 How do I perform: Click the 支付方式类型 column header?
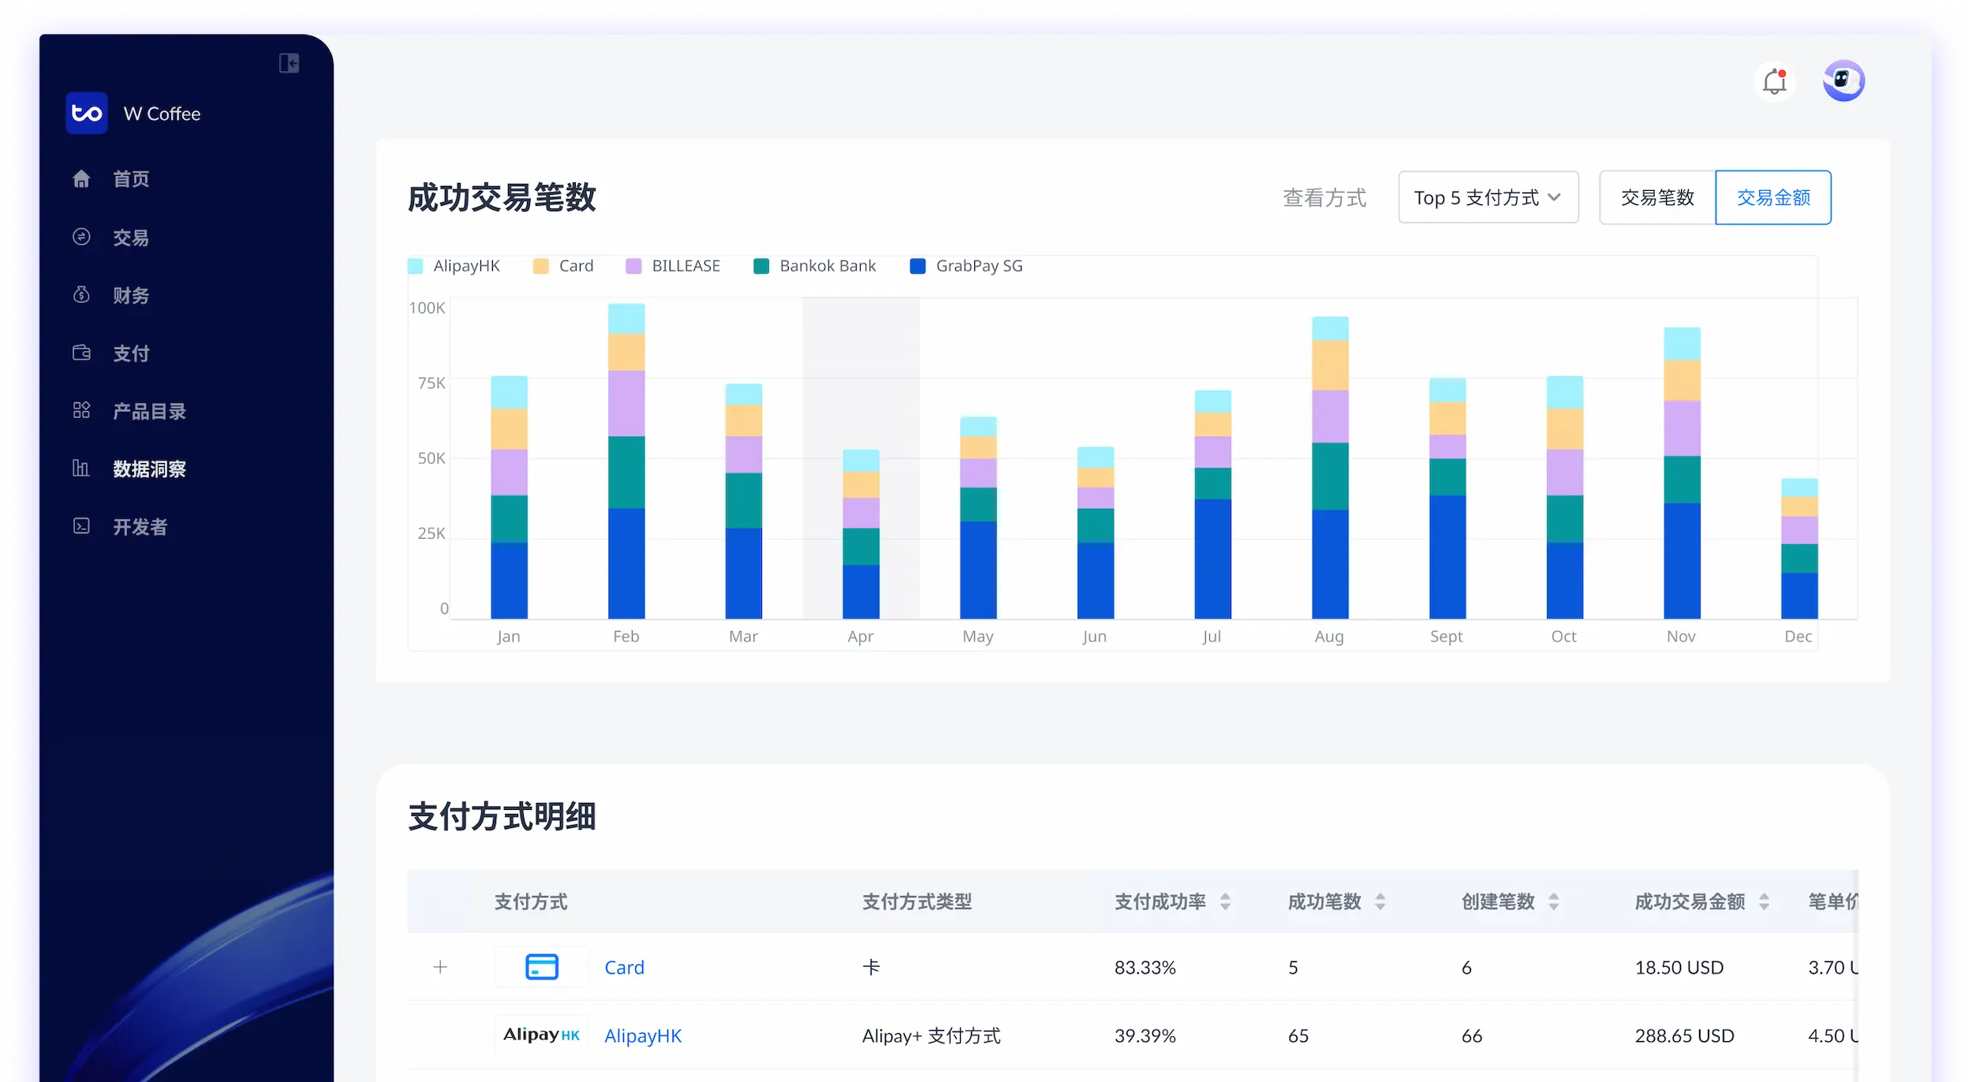point(917,901)
